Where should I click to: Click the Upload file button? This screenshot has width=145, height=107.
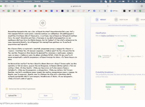13,96
